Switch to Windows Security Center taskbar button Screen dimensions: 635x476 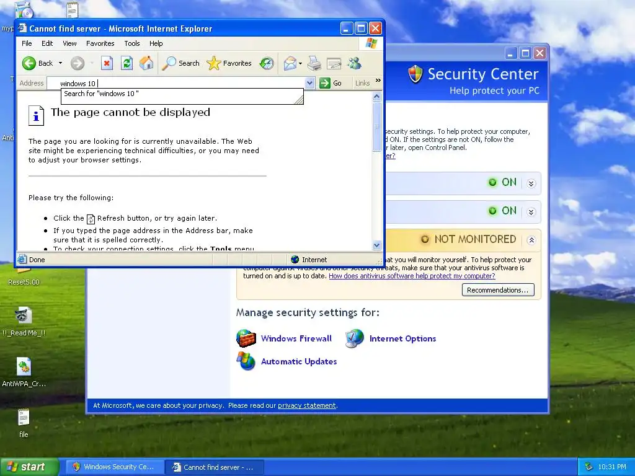[x=113, y=467]
